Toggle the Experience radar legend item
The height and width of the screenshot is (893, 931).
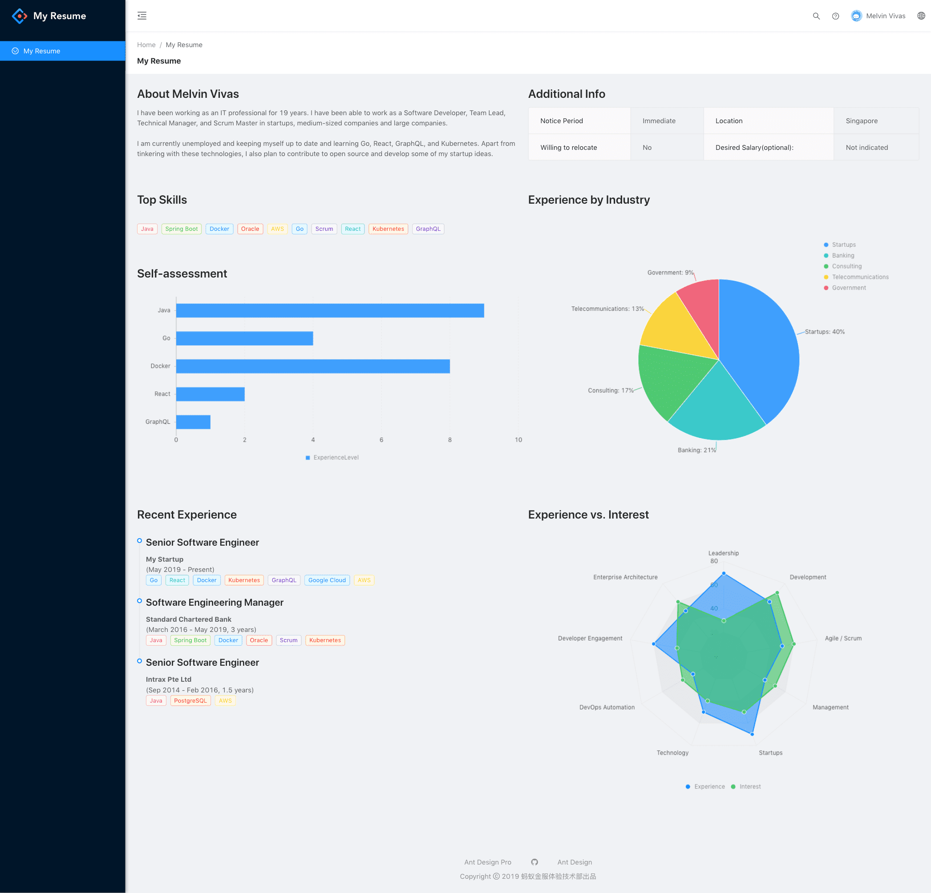[705, 786]
